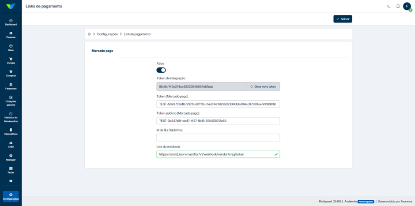This screenshot has width=415, height=206.
Task: Open Dispositivos in the sidebar
Action: (x=11, y=132)
